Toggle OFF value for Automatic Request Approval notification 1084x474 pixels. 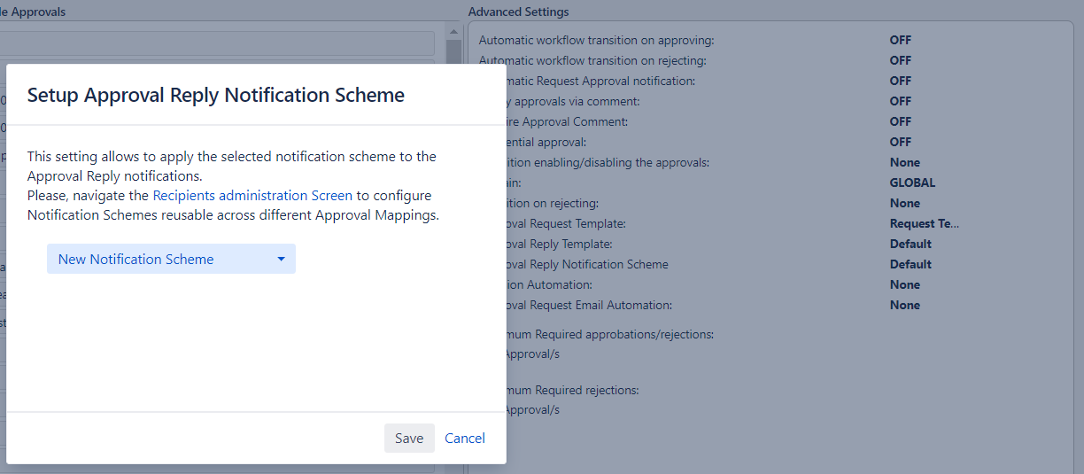[900, 82]
